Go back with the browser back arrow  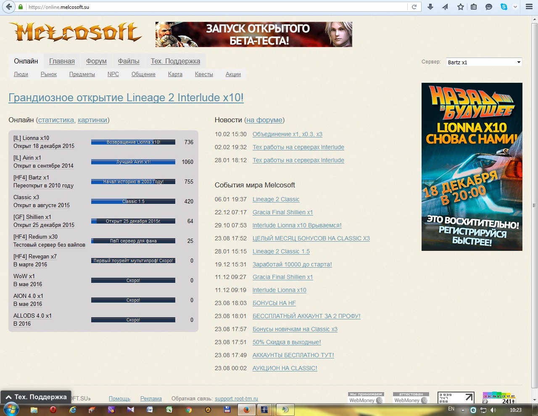click(x=9, y=7)
